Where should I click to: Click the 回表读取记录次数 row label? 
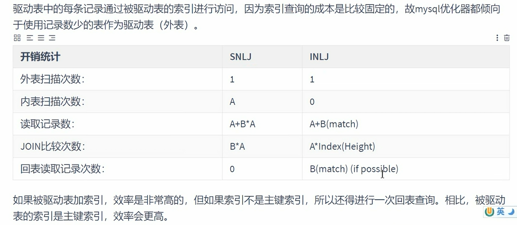pyautogui.click(x=62, y=169)
